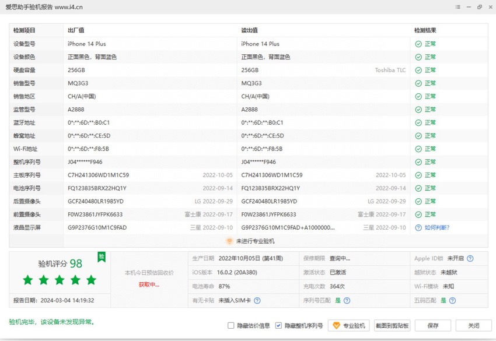Viewport: 496px width, 341px height.
Task: Click the green 验 badge ribbon
Action: 102,256
